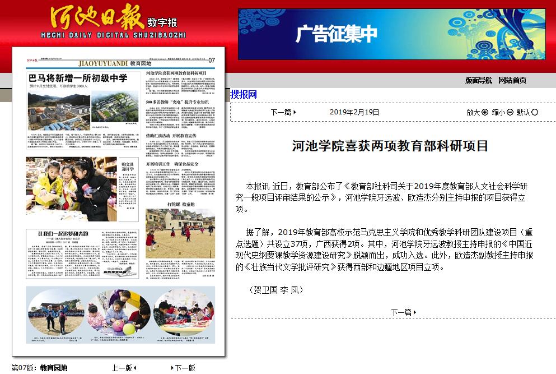This screenshot has height=374, width=556.
Task: Click the 默认 default size circle icon
Action: click(535, 112)
